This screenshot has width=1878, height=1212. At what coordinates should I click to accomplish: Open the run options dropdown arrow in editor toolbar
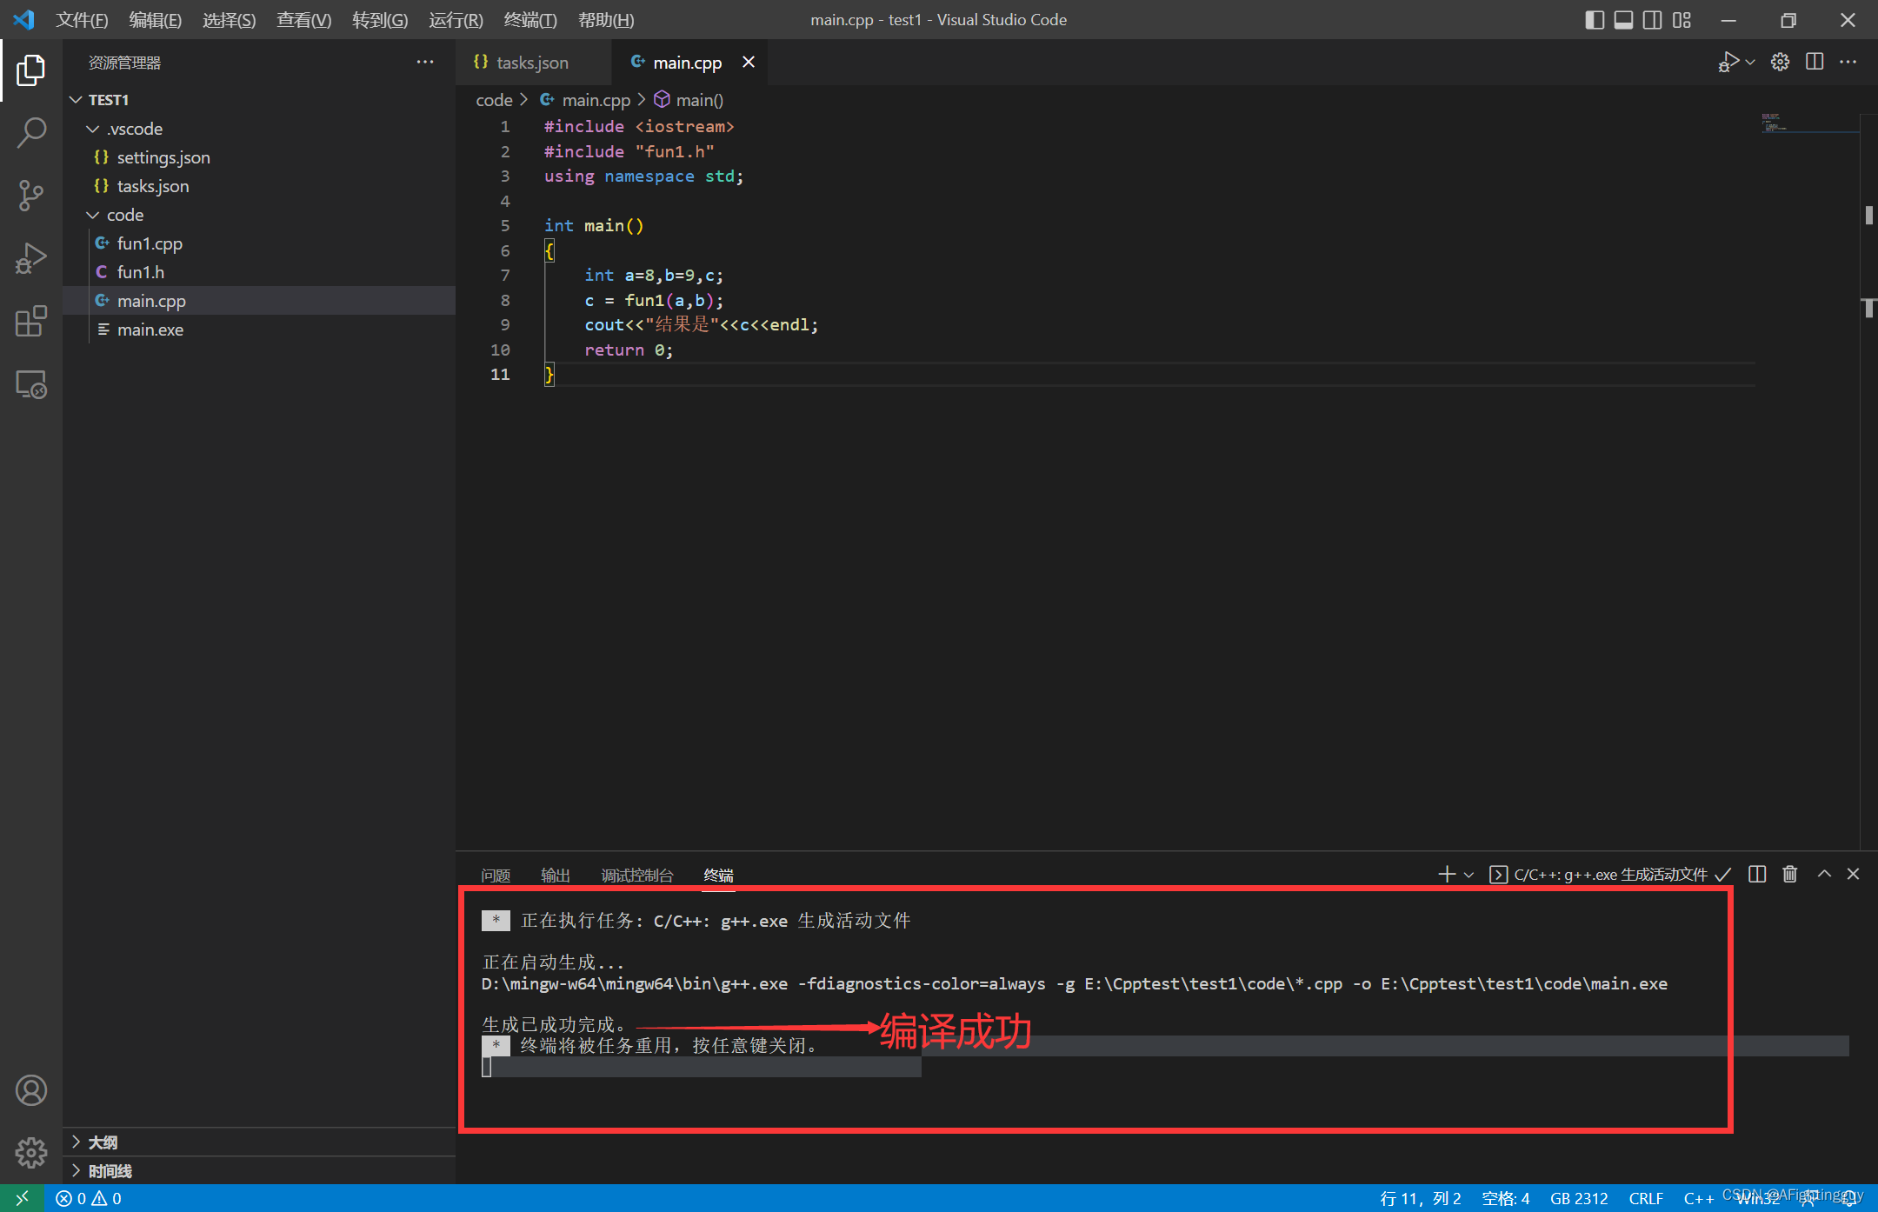(x=1750, y=62)
